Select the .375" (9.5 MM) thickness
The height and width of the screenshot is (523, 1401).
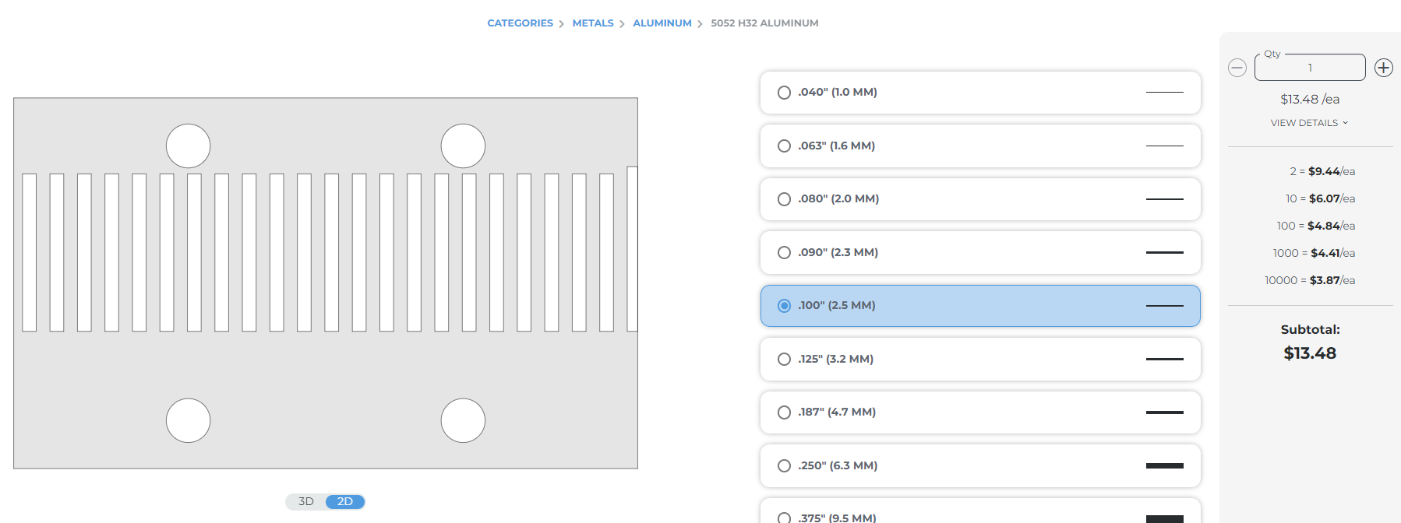784,517
